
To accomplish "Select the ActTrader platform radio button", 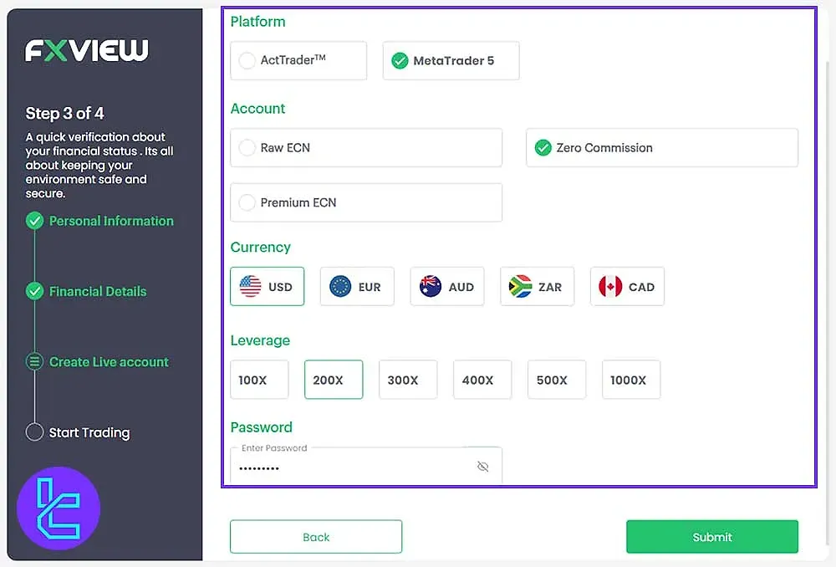I will 247,61.
